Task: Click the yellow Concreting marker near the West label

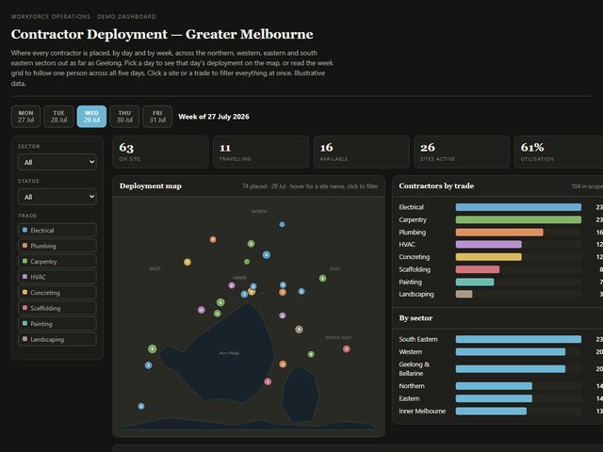Action: pos(187,262)
